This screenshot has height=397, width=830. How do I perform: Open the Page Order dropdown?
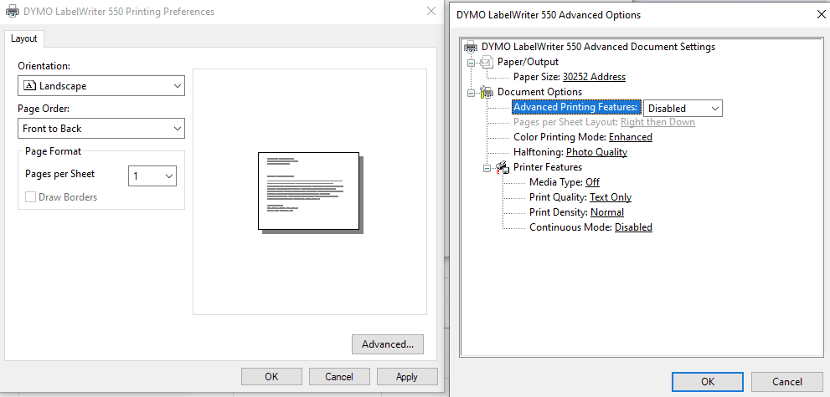tap(101, 129)
